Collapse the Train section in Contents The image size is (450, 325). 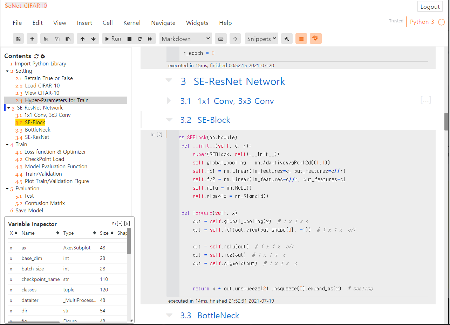click(7, 144)
